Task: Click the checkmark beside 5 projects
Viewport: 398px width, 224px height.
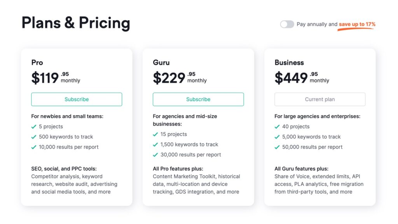Action: click(34, 126)
